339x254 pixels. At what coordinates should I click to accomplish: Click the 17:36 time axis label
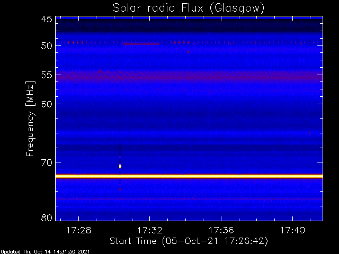221,230
